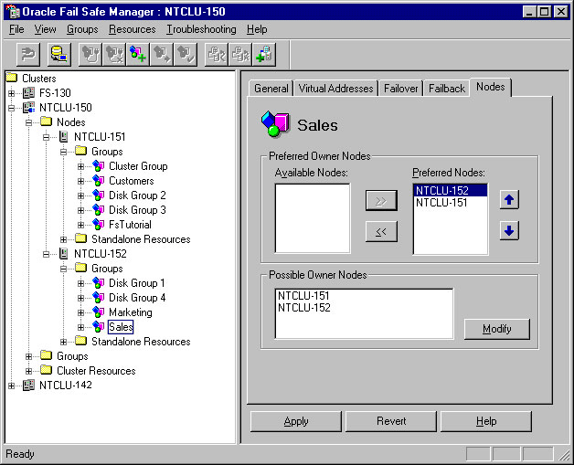The height and width of the screenshot is (465, 574).
Task: Collapse the NTCLU-150 cluster node
Action: [x=11, y=108]
